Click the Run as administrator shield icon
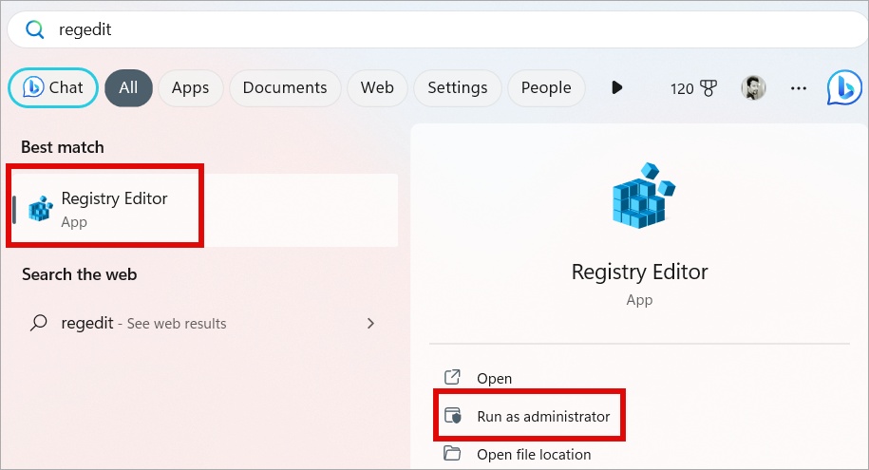 tap(453, 416)
